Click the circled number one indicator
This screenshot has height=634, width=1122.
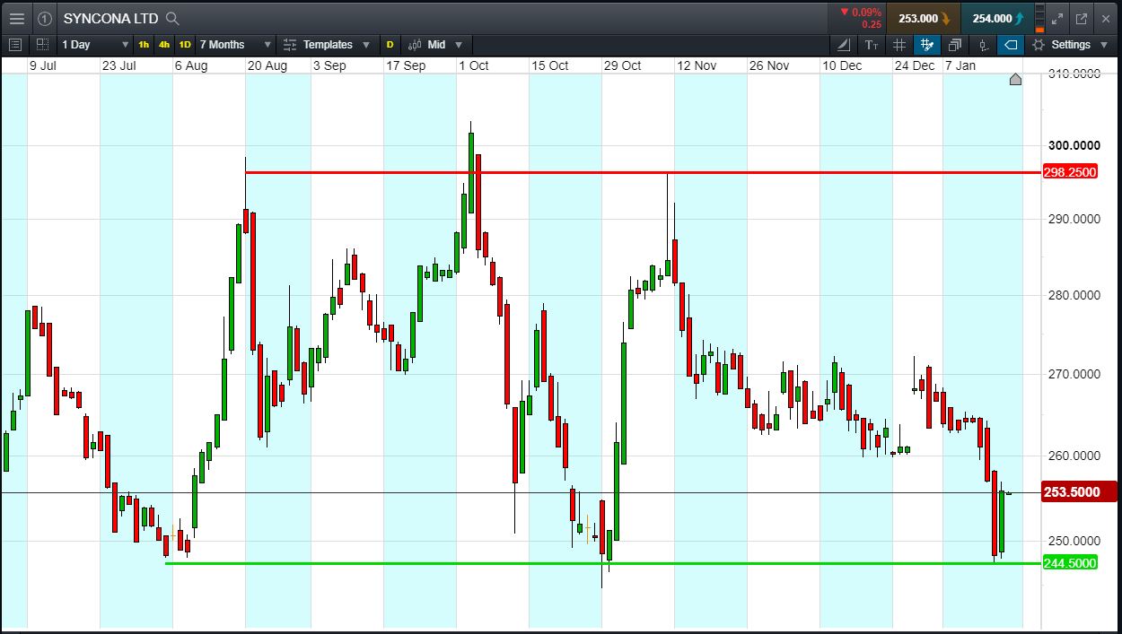tap(45, 18)
